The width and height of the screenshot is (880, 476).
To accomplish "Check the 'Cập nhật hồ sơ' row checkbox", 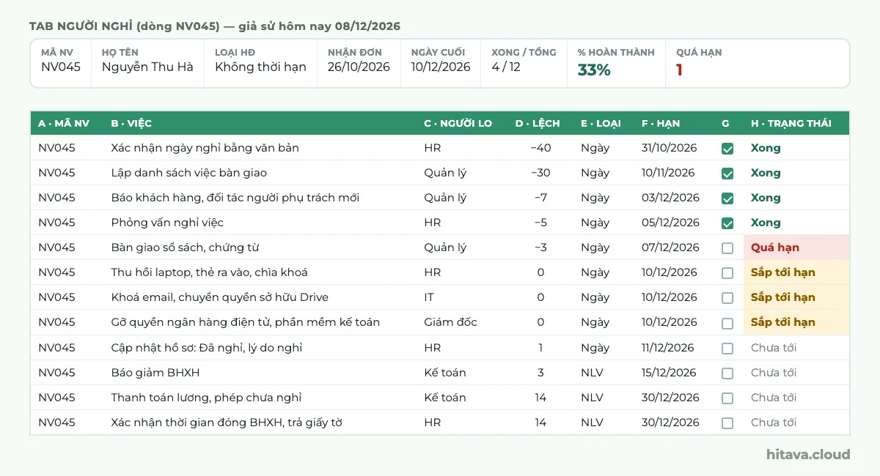I will pos(727,349).
